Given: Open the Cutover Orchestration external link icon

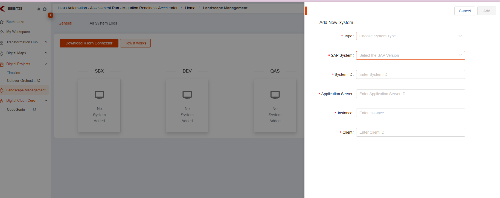Looking at the screenshot, I should [x=39, y=80].
